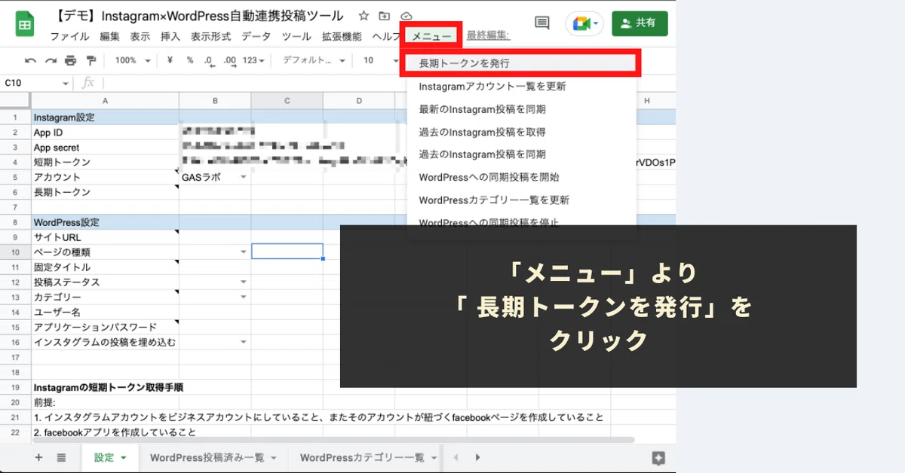
Task: Click the 共有 share button
Action: point(640,23)
